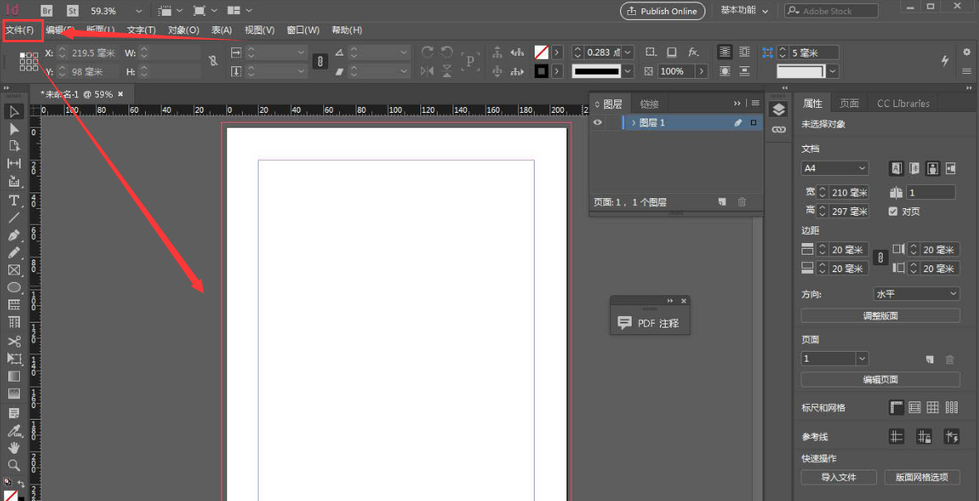This screenshot has width=979, height=501.
Task: Toggle rulers in 标尺和网格 section
Action: [x=897, y=407]
